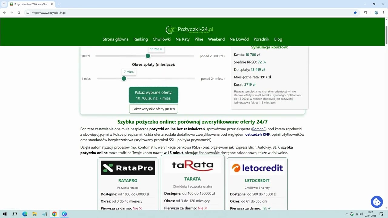Click Koszt 2719 zł value
This screenshot has width=388, height=218.
250,84
